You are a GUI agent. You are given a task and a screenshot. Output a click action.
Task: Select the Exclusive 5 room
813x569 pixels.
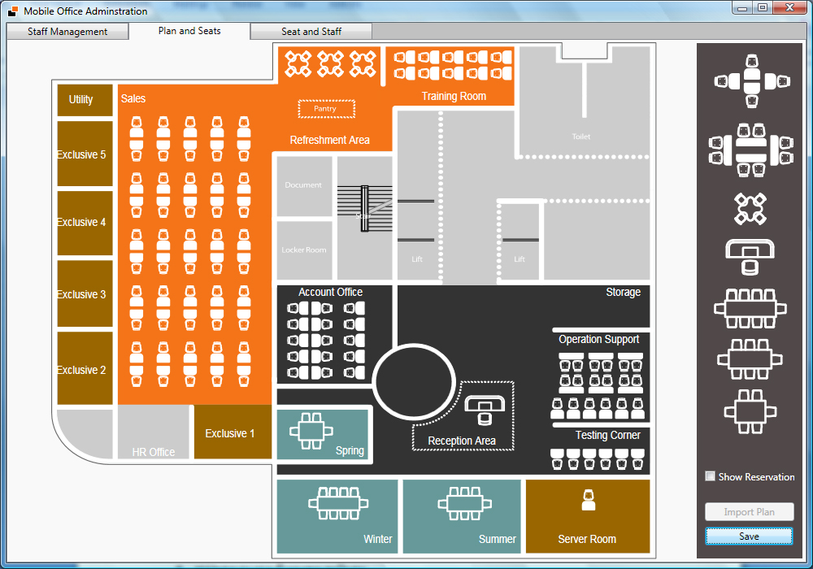(x=85, y=154)
